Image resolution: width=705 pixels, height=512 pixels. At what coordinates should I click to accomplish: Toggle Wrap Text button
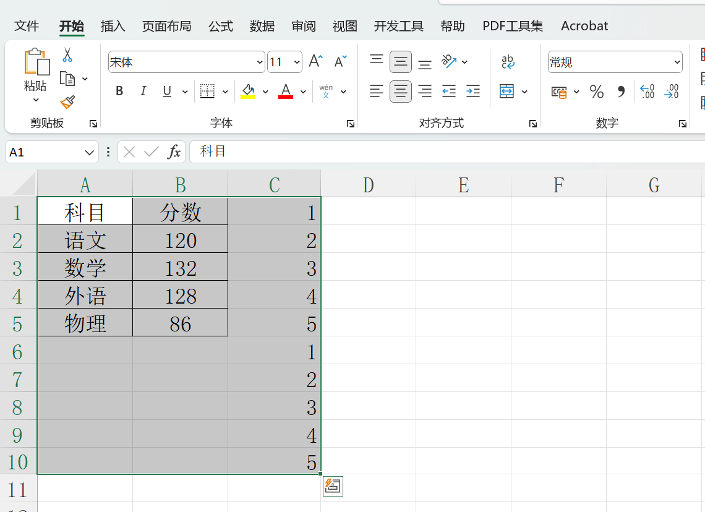pos(508,62)
